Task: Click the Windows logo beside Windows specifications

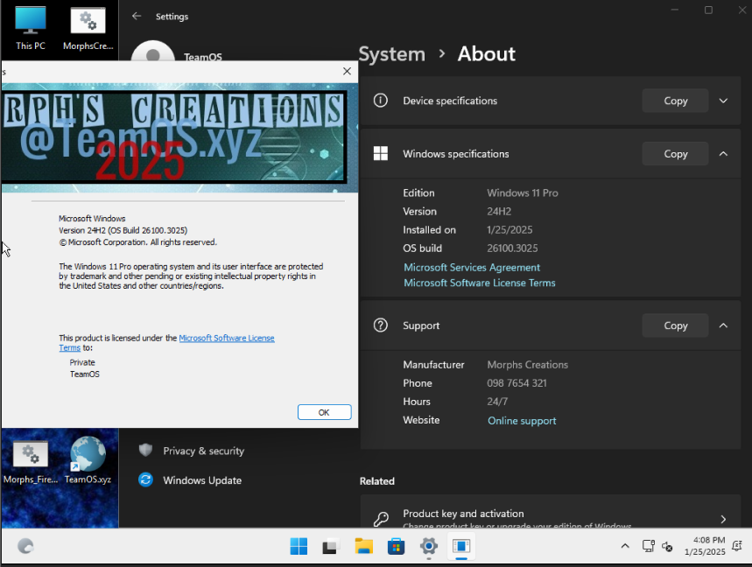Action: point(381,153)
